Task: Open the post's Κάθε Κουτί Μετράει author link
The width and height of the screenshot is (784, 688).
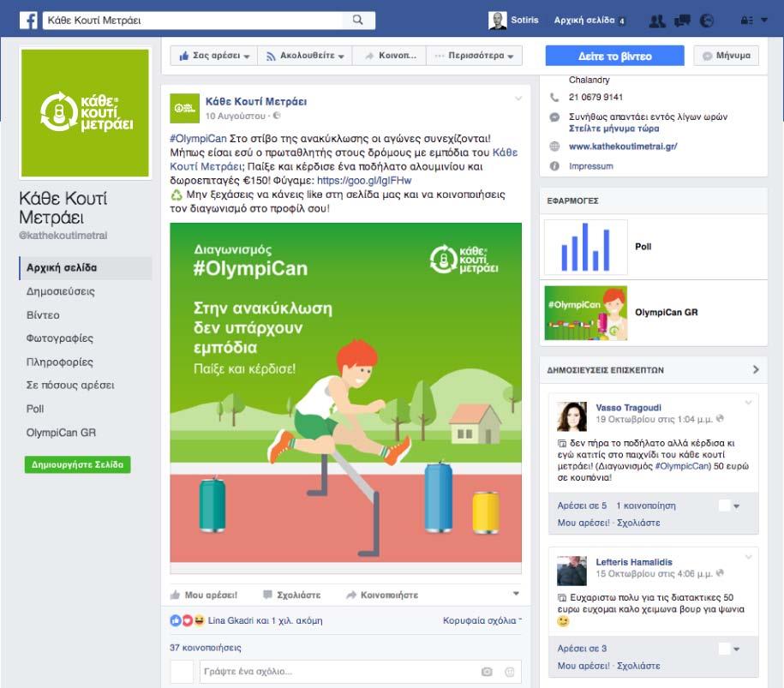Action: point(256,101)
